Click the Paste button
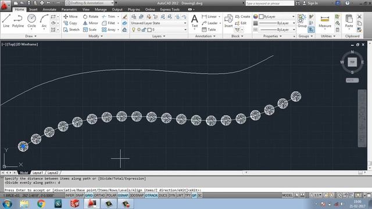372x209 pixels. pos(349,21)
